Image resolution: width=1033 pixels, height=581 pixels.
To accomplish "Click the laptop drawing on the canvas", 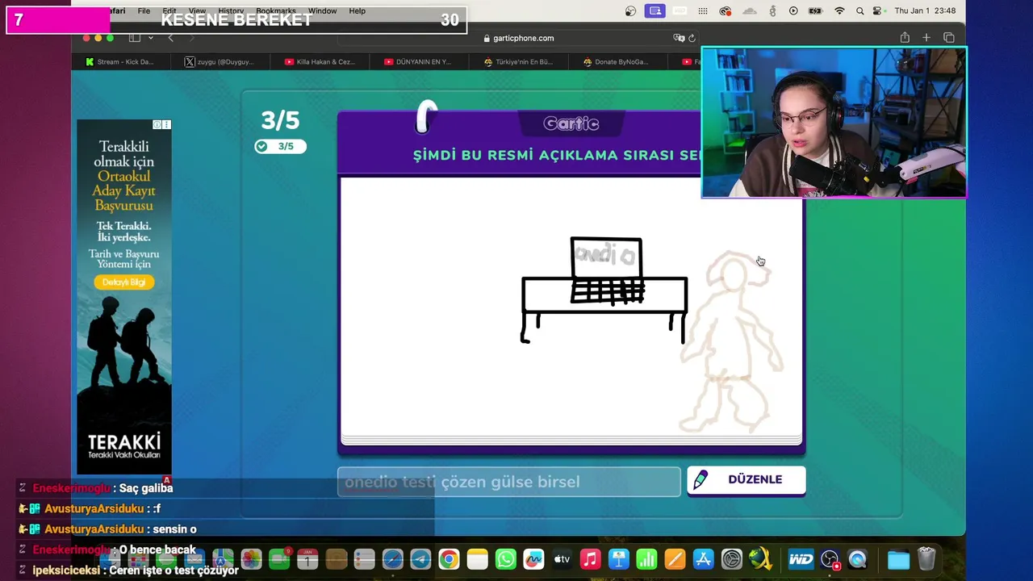I will click(x=606, y=271).
